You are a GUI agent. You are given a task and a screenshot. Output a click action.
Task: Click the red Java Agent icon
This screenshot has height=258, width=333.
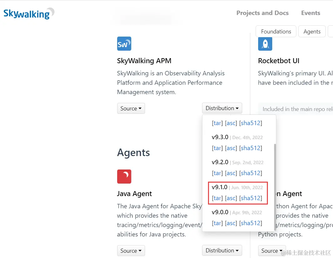click(124, 176)
